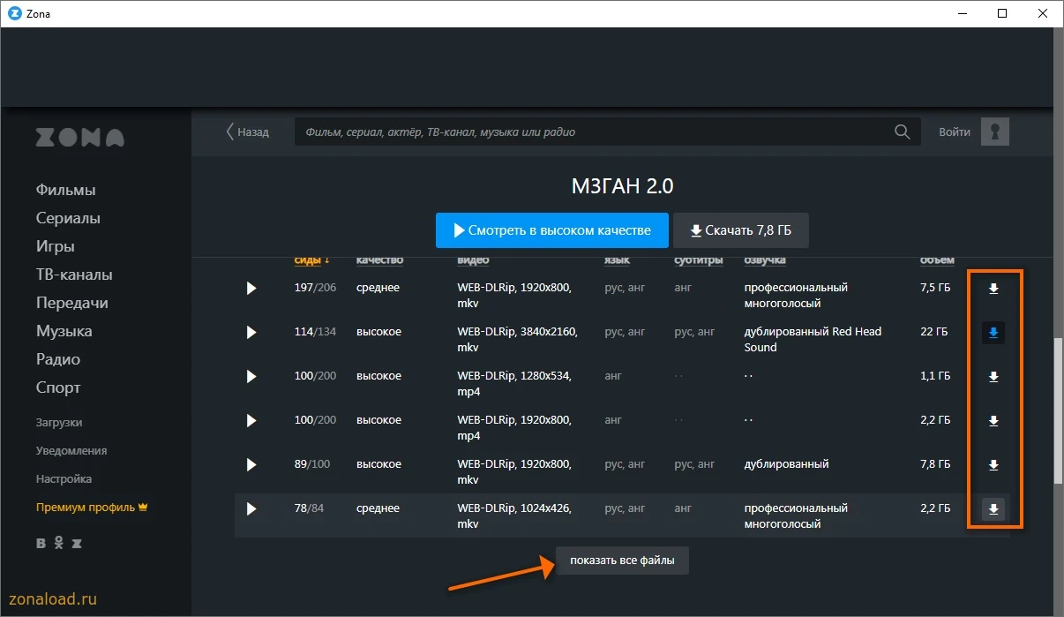
Task: Download the 7,5 ГБ torrent via its icon
Action: pyautogui.click(x=993, y=289)
